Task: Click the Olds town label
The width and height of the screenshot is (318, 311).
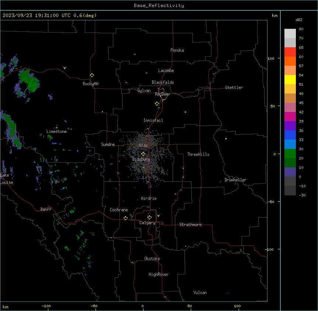Action: coord(143,146)
